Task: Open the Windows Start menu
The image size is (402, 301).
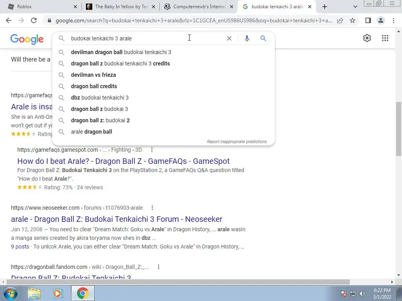Action: tap(10, 293)
